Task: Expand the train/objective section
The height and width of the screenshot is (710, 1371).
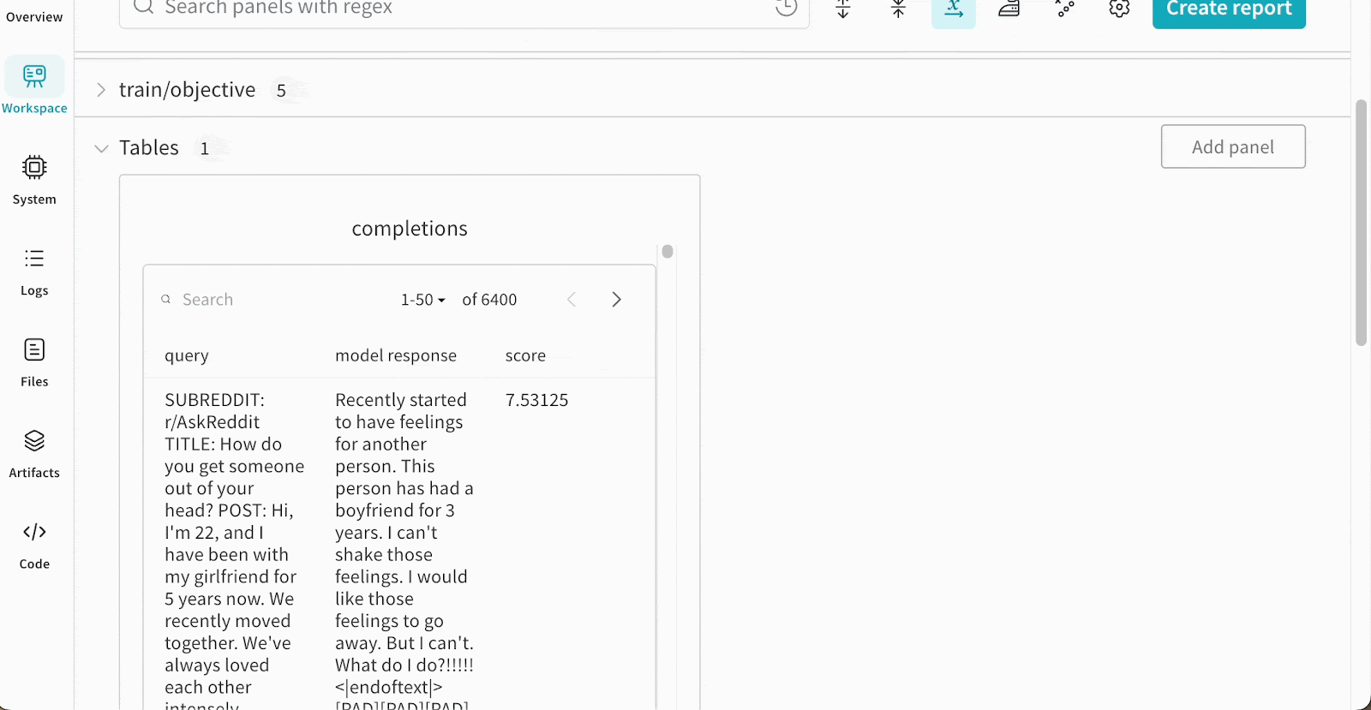Action: (100, 89)
